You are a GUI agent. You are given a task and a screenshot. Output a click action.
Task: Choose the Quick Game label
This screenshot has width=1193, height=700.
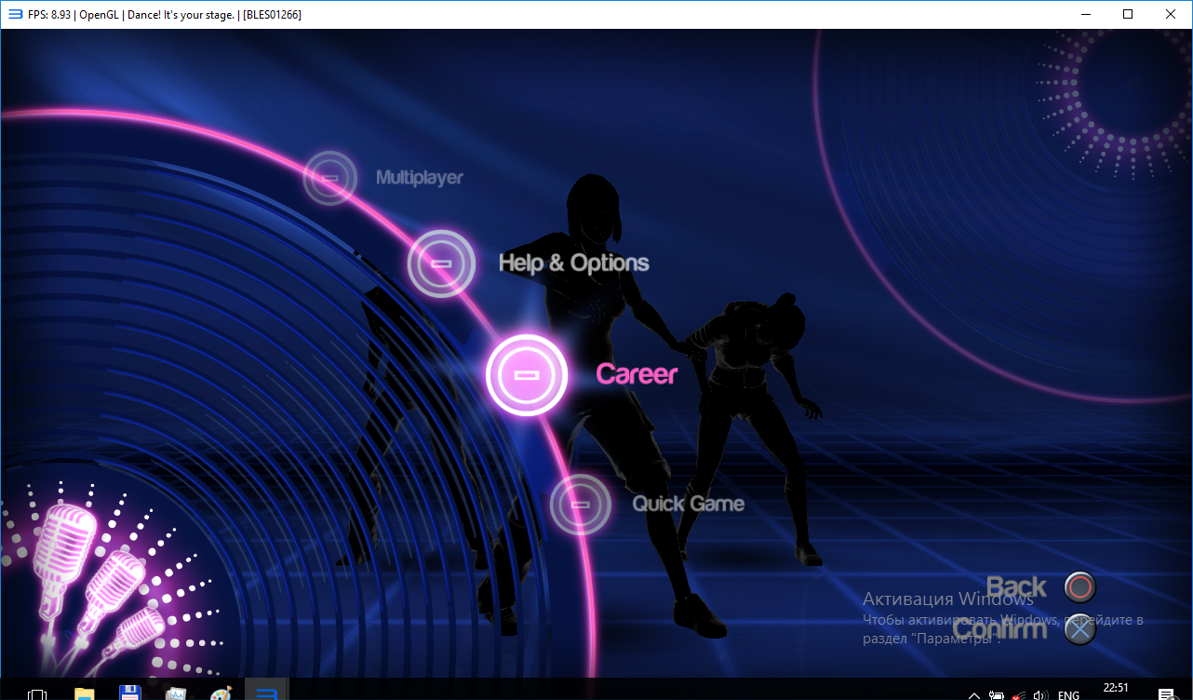688,504
